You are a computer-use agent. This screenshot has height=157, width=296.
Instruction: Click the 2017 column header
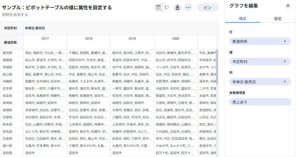coord(45,39)
